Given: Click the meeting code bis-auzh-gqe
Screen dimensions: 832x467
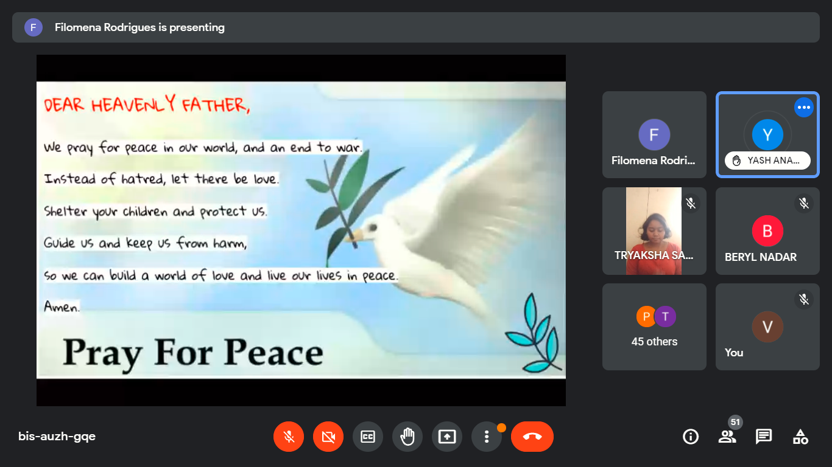Looking at the screenshot, I should point(57,437).
